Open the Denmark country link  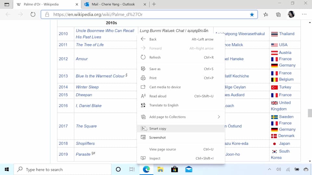286,136
